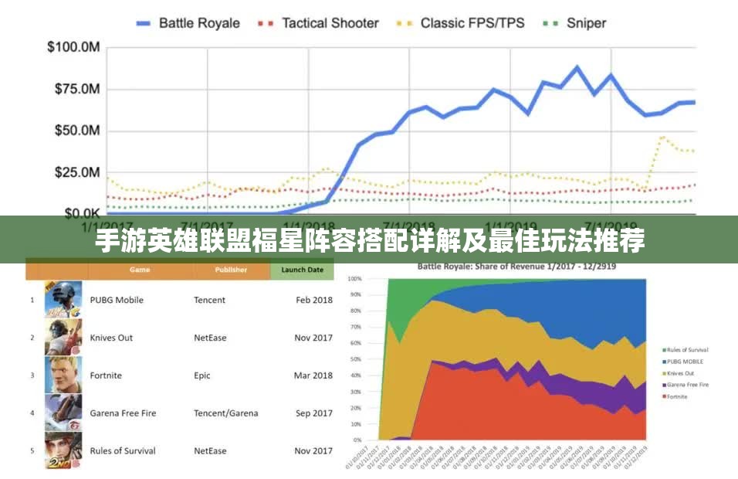Viewport: 738px width, 479px height.
Task: Select the Fortnite game name in table
Action: [106, 375]
